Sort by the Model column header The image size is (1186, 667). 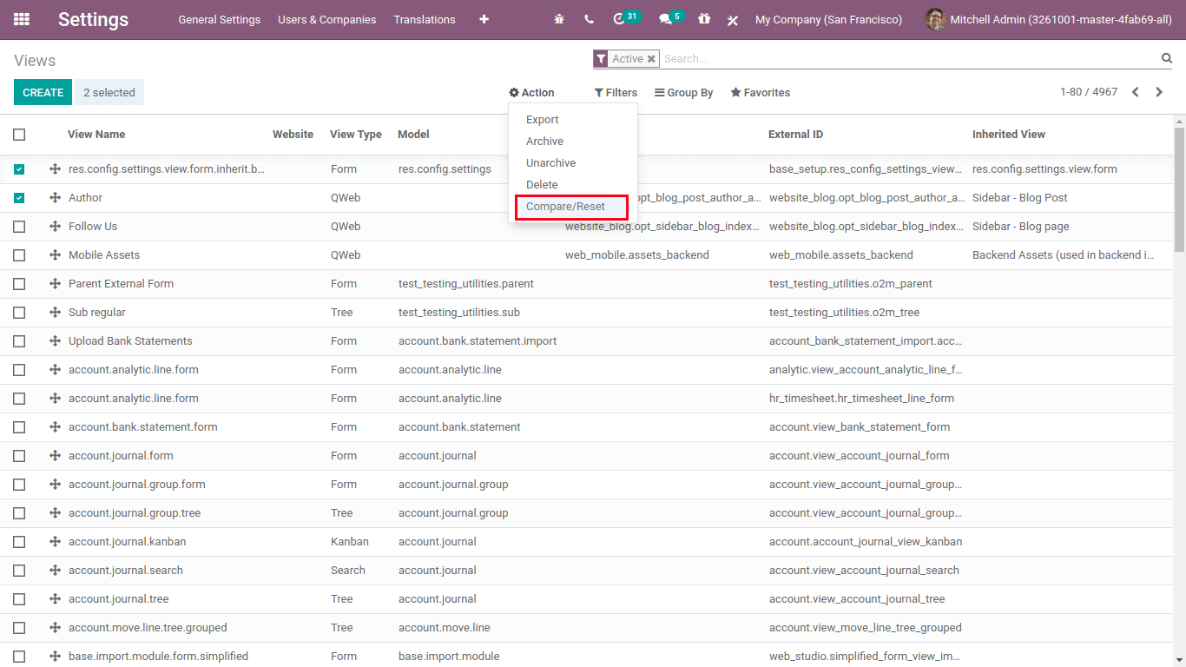(413, 135)
